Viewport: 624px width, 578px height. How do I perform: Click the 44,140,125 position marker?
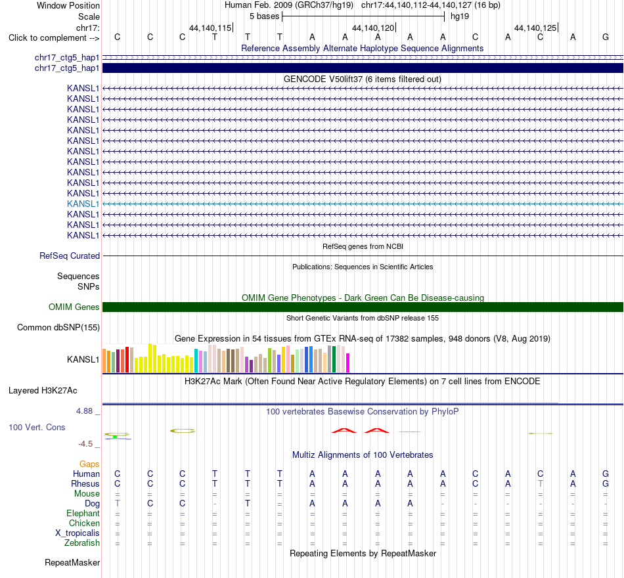pyautogui.click(x=535, y=28)
